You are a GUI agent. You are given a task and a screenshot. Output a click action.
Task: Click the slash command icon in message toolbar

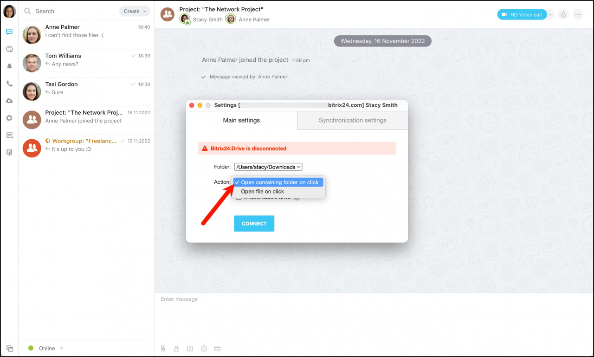190,348
